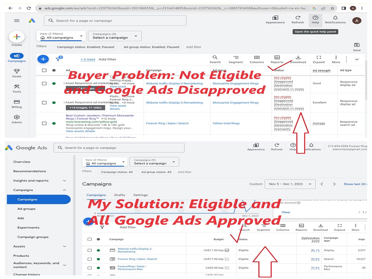Click blue plus button above ads table
The image size is (372, 279).
pyautogui.click(x=43, y=59)
